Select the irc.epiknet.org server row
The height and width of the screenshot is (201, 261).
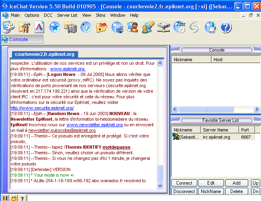point(213,137)
